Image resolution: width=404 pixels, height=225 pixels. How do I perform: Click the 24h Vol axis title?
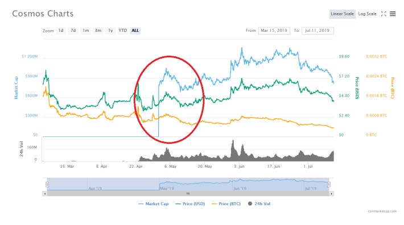[22, 149]
